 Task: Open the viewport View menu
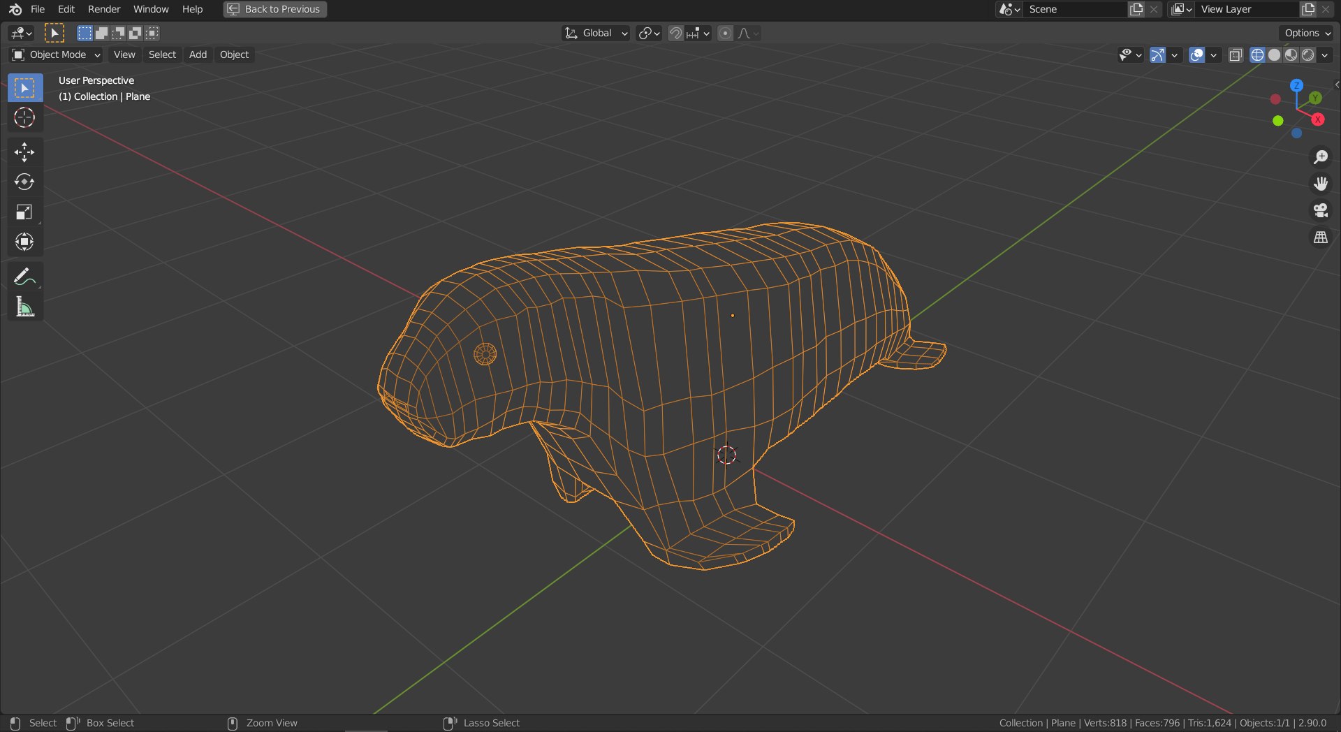click(124, 54)
